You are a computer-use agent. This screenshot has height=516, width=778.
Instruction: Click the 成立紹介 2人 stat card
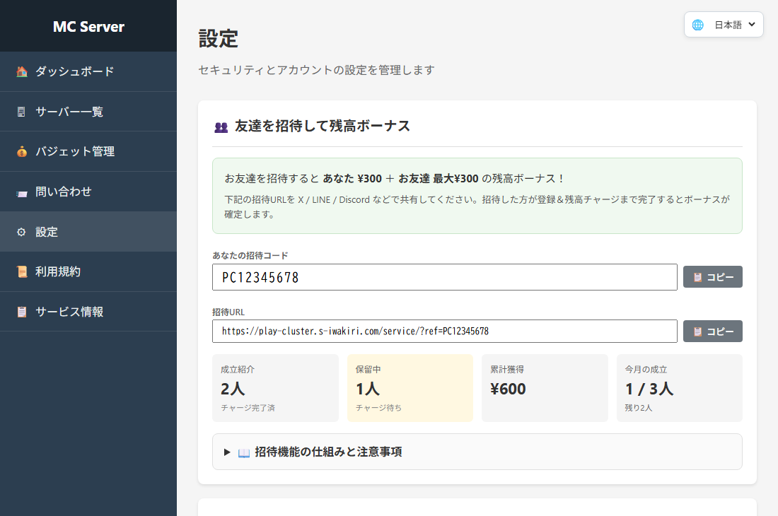(x=275, y=388)
